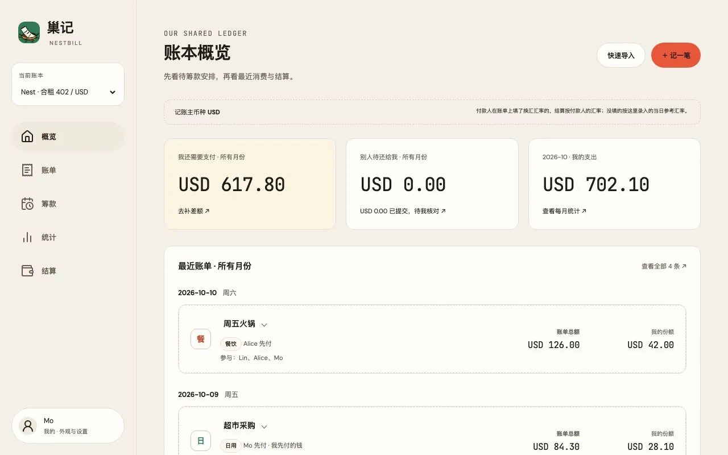This screenshot has height=455, width=728.
Task: Click the 2026-10-09 date heading
Action: [x=198, y=395]
